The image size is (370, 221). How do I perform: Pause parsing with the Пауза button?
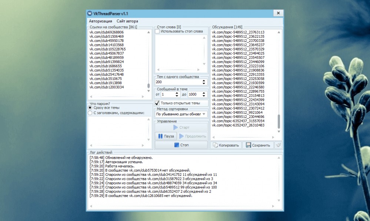(x=166, y=136)
